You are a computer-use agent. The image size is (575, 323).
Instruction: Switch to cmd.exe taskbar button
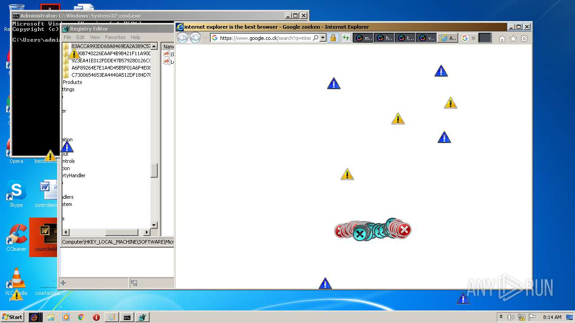click(127, 317)
